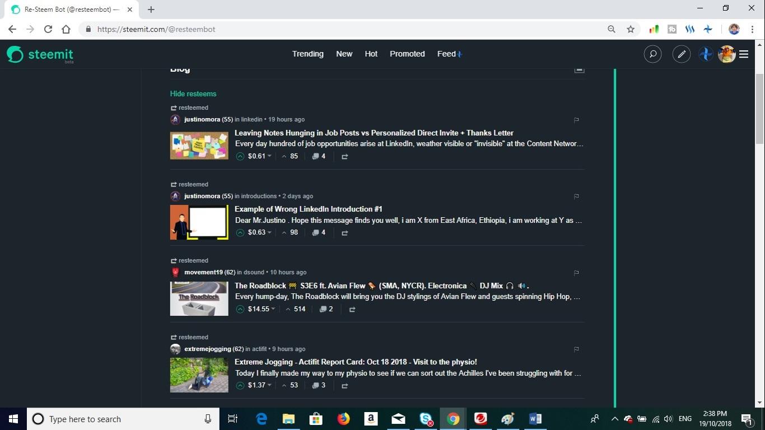Open the Chrome home button

click(66, 29)
